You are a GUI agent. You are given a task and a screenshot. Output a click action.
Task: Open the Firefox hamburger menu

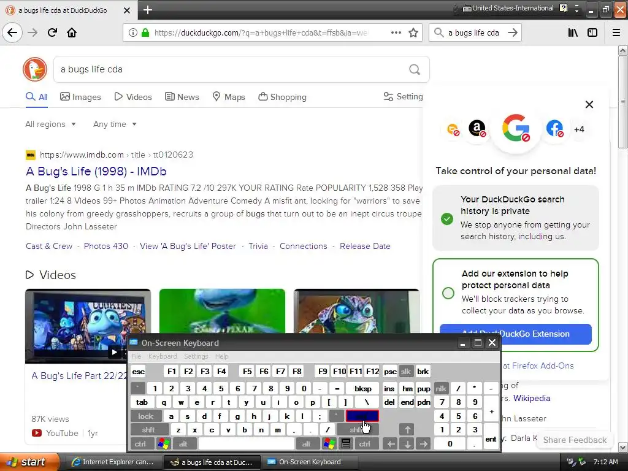pyautogui.click(x=616, y=33)
